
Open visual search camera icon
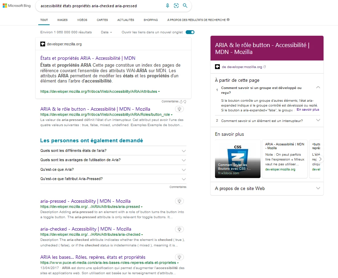pyautogui.click(x=176, y=5)
